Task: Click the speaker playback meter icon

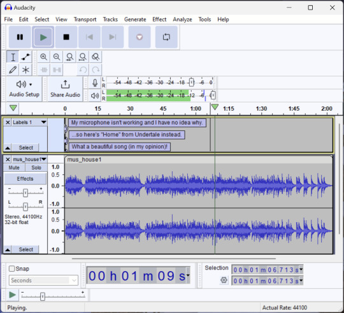Action: coord(95,95)
